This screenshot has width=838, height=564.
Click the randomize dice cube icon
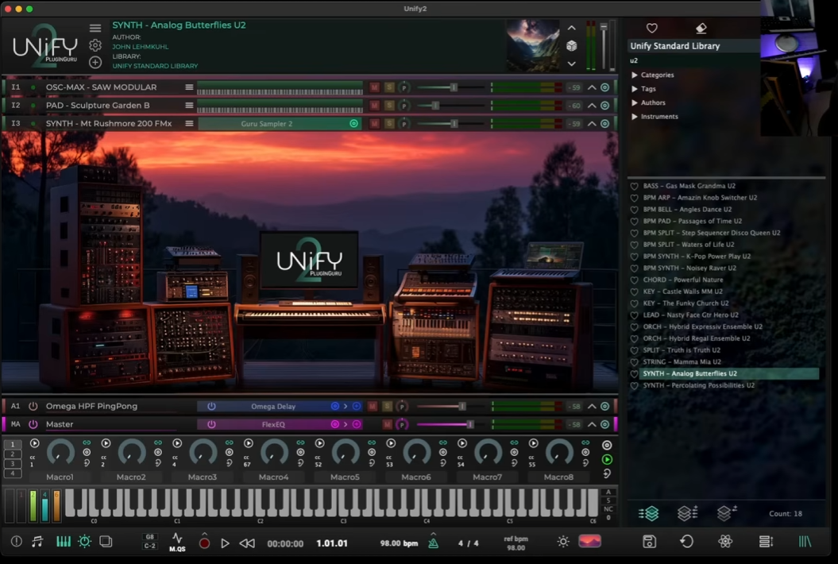pyautogui.click(x=571, y=46)
